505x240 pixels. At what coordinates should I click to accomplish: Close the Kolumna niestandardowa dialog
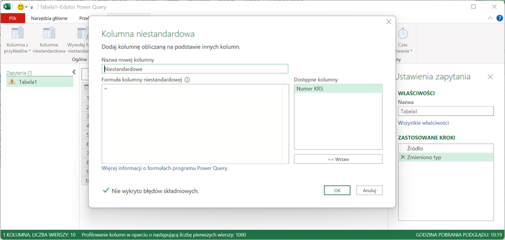389,22
